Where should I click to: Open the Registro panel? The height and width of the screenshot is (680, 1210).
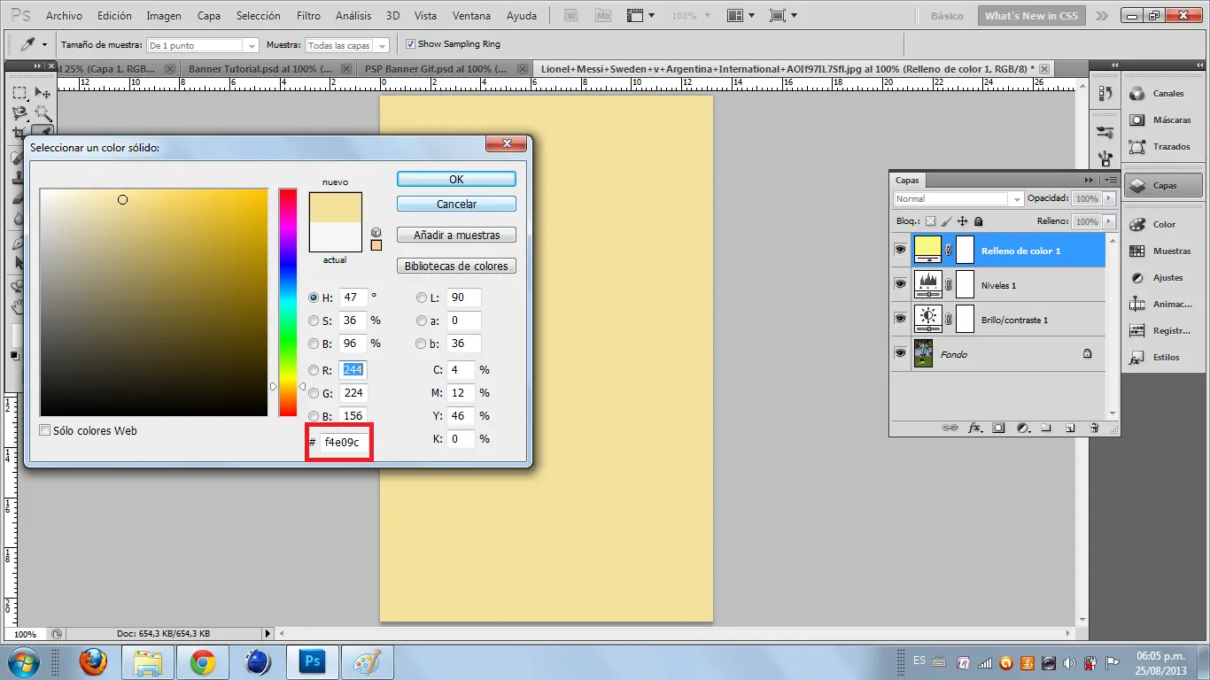pos(1164,330)
